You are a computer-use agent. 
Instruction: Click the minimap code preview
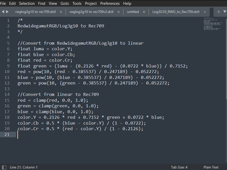click(213, 24)
